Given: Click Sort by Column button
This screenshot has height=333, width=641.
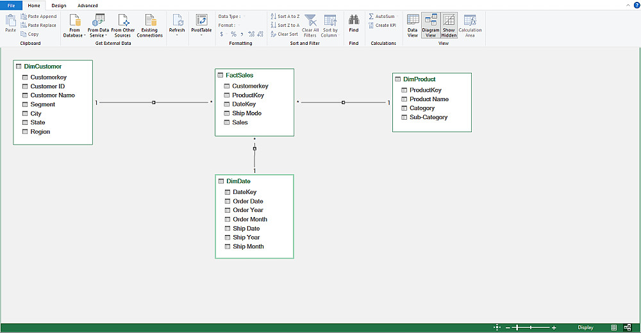Looking at the screenshot, I should point(330,26).
